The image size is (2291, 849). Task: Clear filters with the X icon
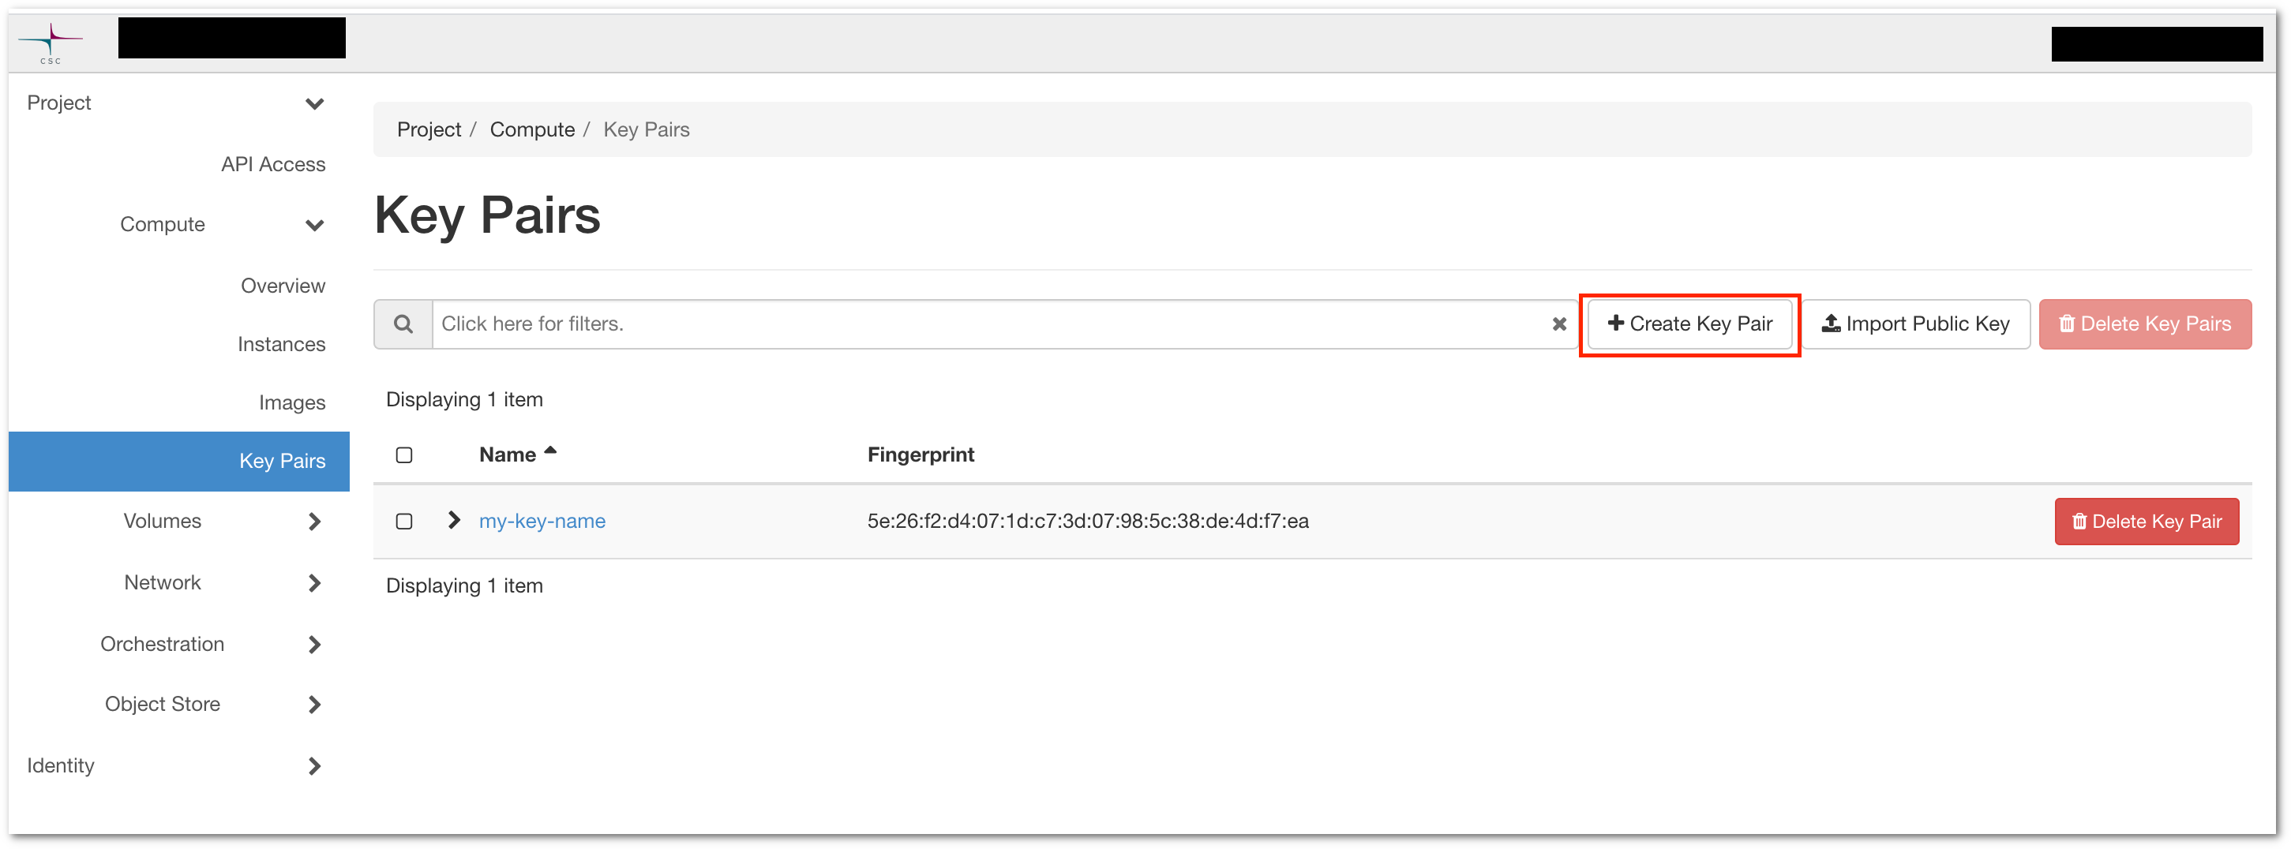(x=1558, y=324)
